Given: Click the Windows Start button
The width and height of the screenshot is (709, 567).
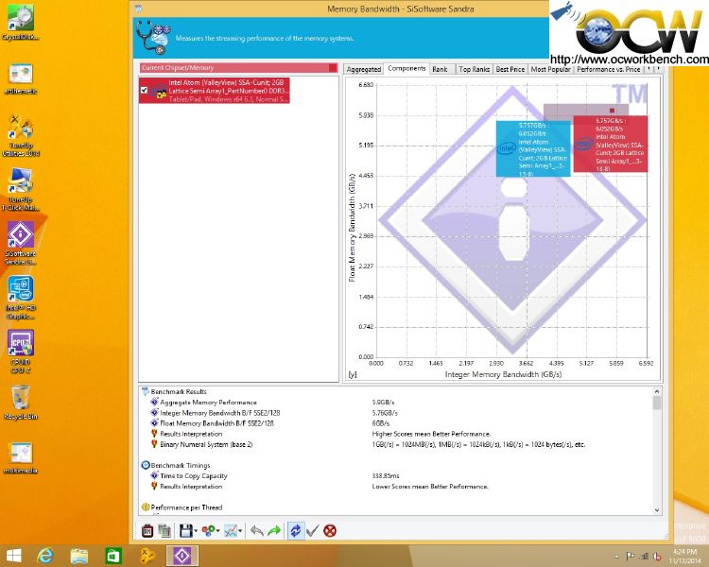Looking at the screenshot, I should [13, 556].
